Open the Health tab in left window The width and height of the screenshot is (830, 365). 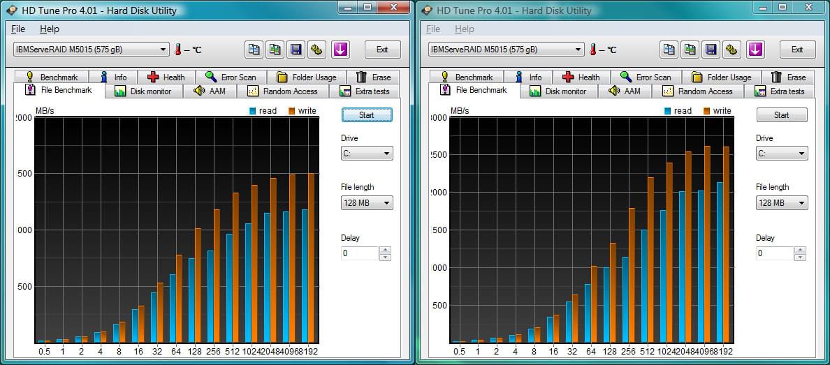pos(166,77)
